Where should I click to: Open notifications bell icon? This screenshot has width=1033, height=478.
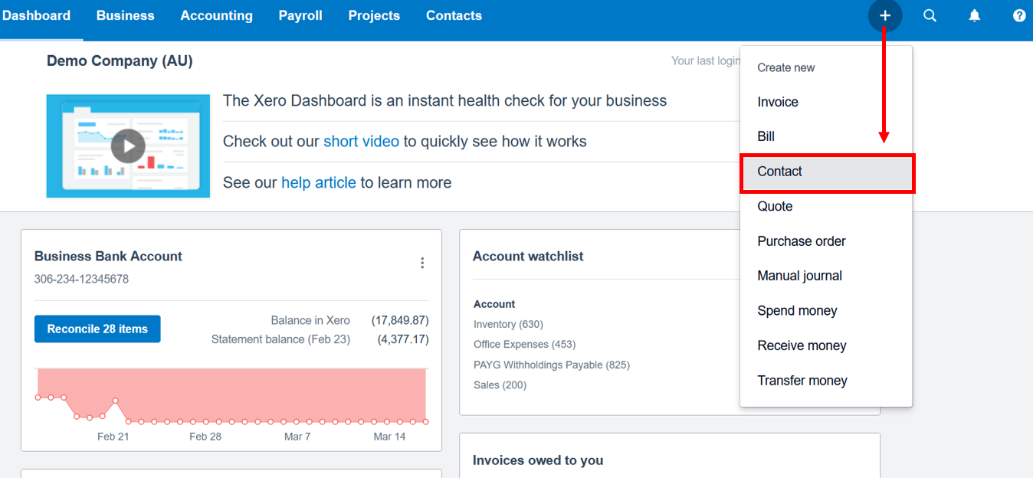(974, 15)
